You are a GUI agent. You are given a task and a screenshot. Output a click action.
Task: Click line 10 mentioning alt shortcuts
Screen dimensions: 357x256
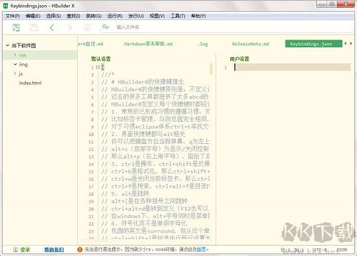[143, 134]
